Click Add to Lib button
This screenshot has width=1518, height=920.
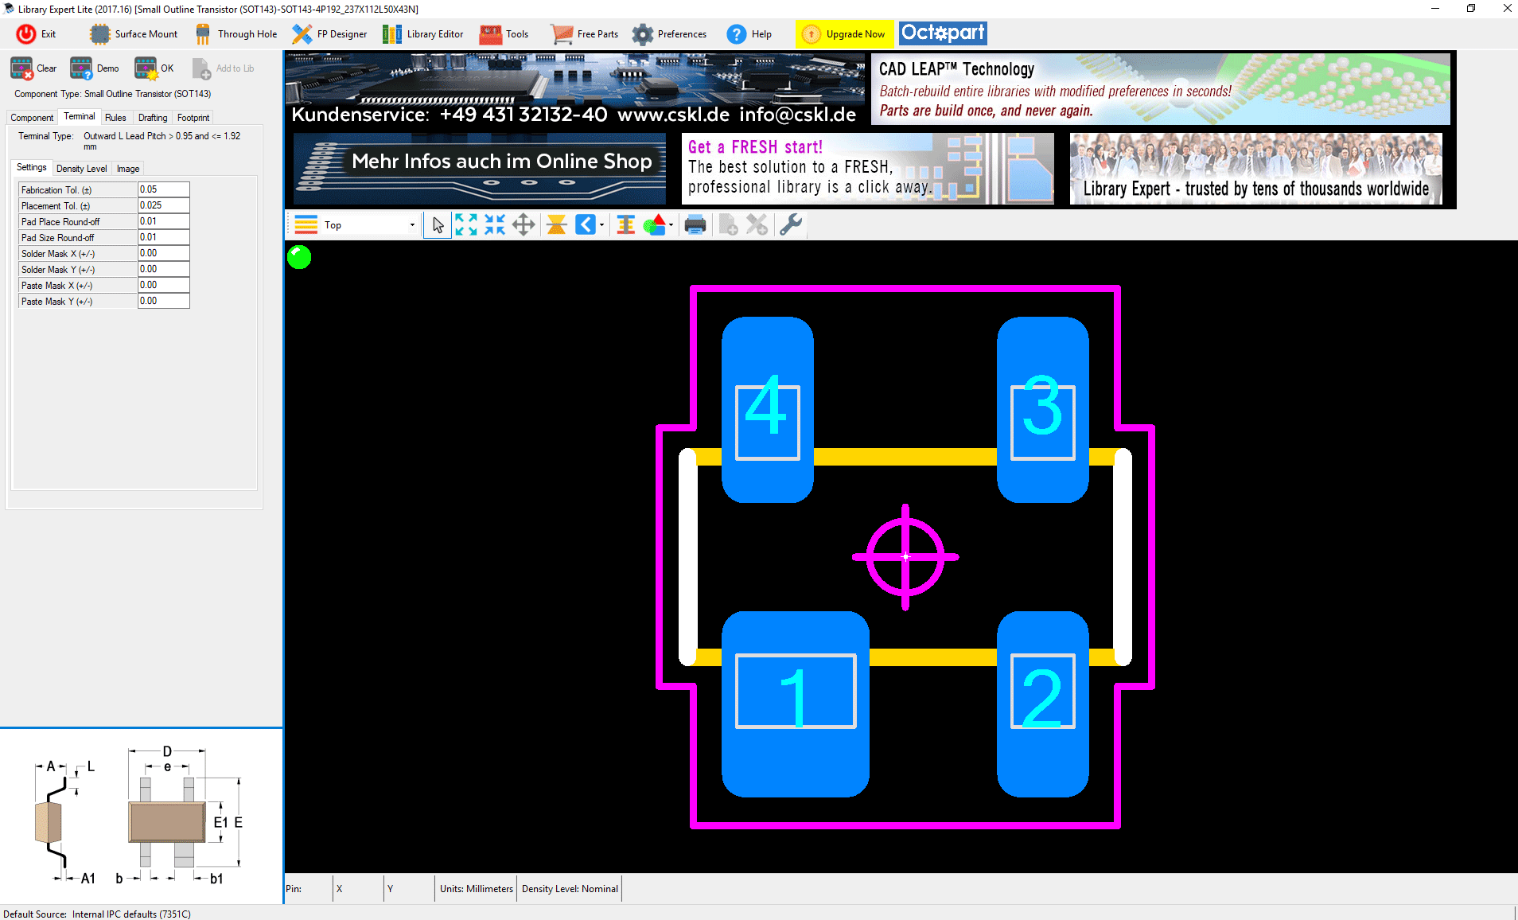click(224, 68)
